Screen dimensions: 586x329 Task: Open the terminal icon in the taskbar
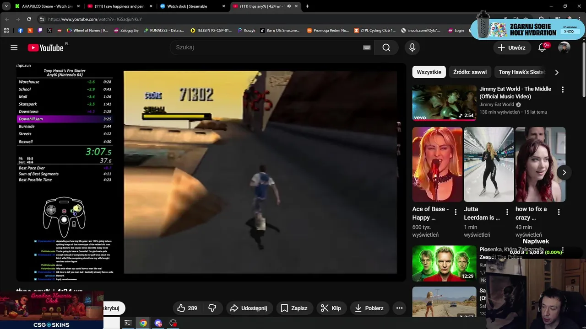[x=128, y=323]
